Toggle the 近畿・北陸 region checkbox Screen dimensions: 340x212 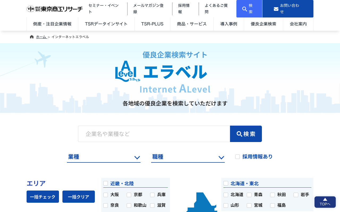(x=105, y=183)
